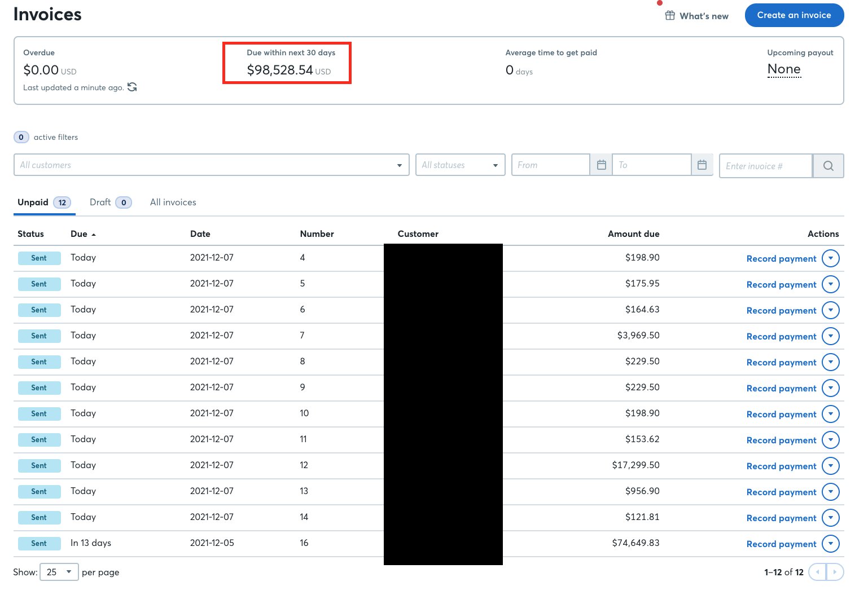Click the refresh icon beside Last updated
868x608 pixels.
point(132,87)
